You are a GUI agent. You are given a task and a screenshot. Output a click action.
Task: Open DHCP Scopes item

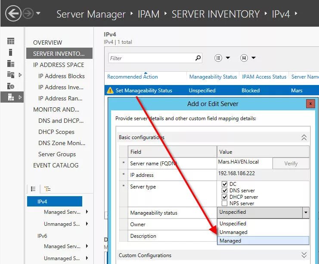(x=56, y=132)
